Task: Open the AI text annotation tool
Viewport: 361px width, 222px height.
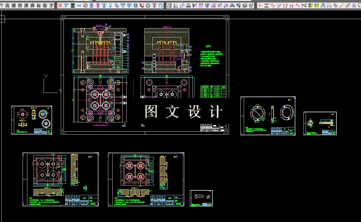Action: [170, 5]
